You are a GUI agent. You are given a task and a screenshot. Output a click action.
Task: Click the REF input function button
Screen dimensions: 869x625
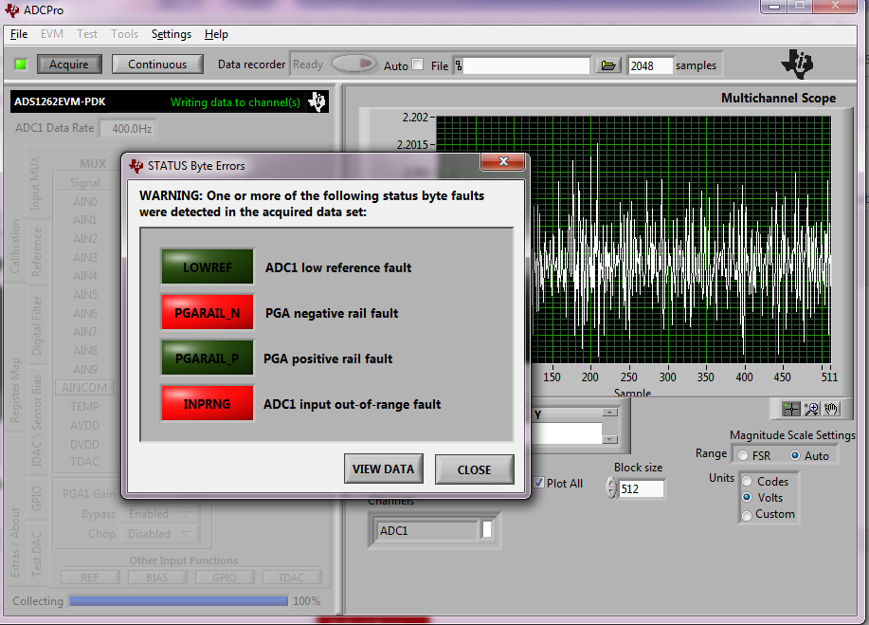tap(90, 578)
